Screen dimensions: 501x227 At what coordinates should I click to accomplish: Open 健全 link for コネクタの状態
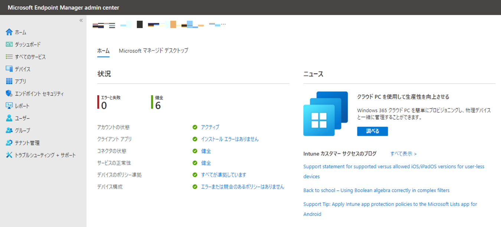(206, 151)
